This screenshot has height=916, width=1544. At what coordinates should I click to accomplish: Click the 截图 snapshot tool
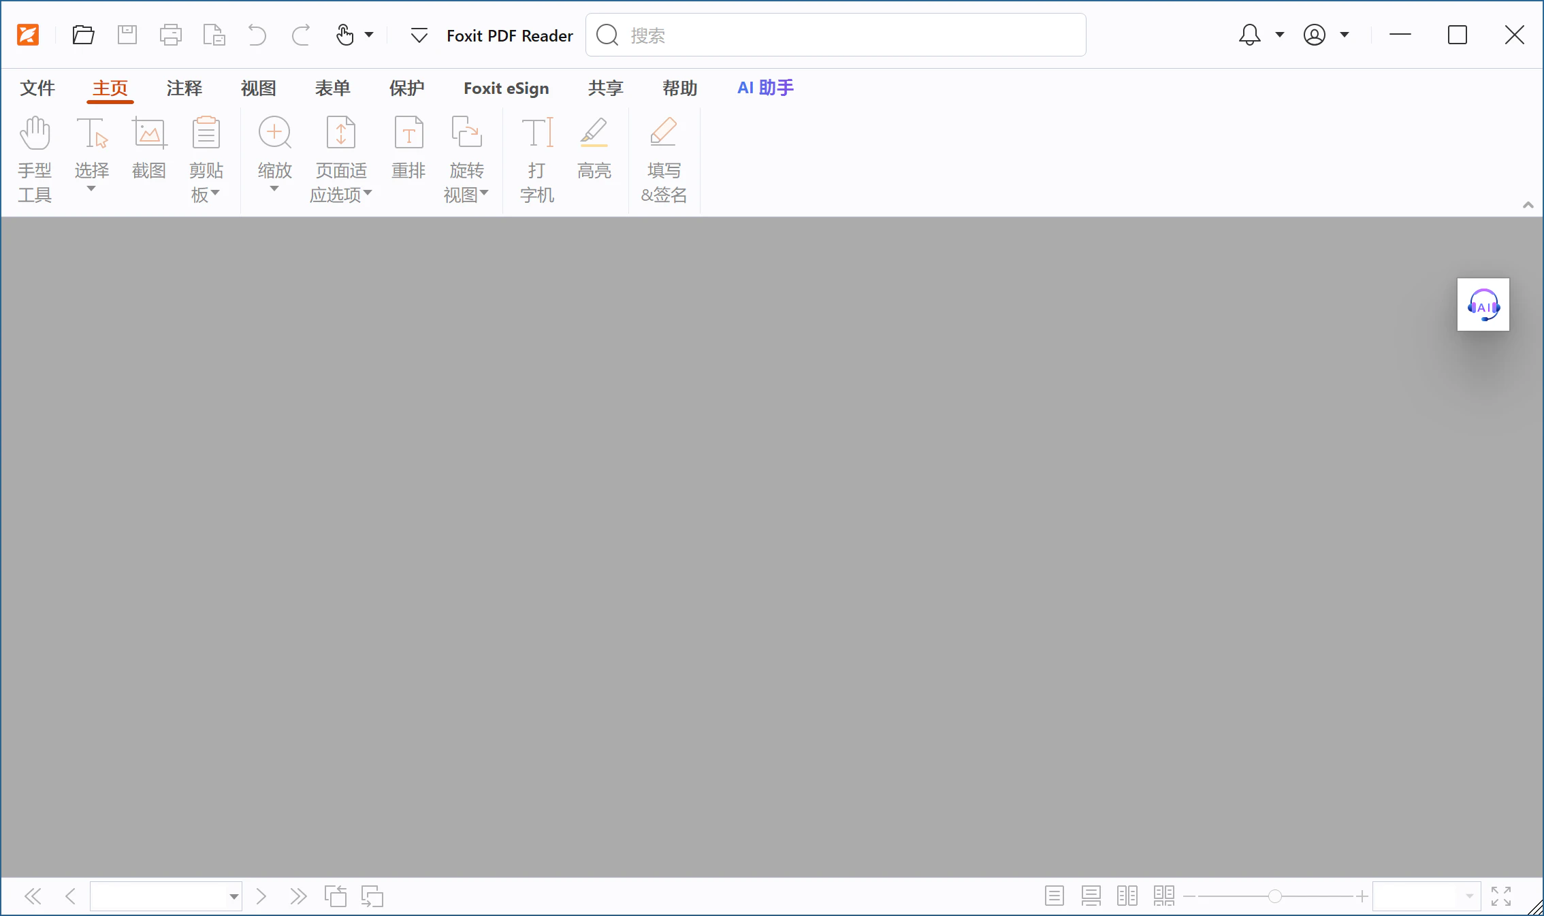[149, 148]
